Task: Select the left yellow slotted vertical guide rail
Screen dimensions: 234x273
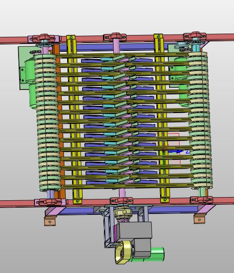Action: coord(74,120)
